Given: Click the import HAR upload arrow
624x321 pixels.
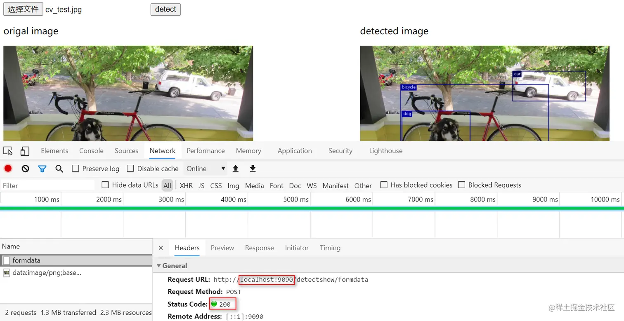Looking at the screenshot, I should coord(236,169).
